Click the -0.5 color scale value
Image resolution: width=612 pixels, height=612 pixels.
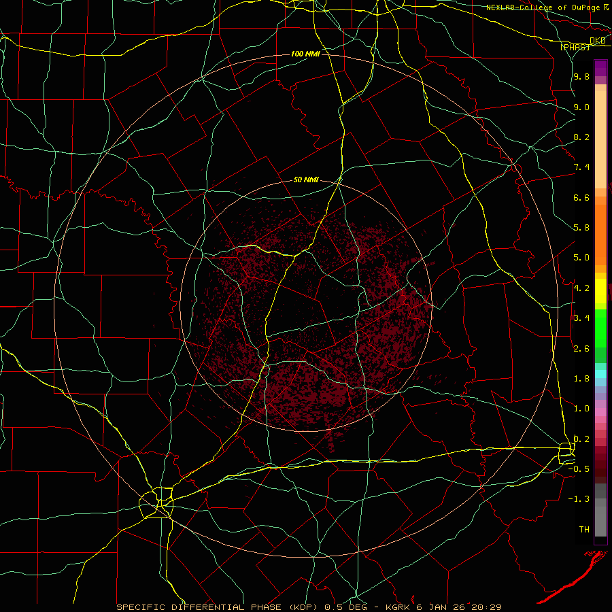click(579, 469)
